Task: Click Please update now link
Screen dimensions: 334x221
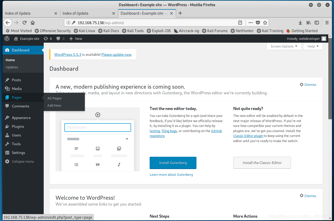Action: tap(116, 54)
